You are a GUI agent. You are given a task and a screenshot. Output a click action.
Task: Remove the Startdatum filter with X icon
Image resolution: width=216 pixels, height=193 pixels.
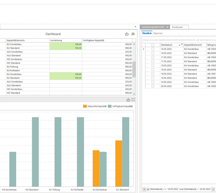coord(144,189)
